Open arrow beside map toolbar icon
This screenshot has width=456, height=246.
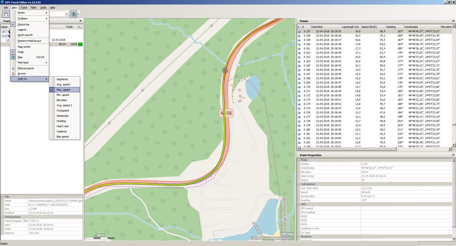(x=78, y=14)
